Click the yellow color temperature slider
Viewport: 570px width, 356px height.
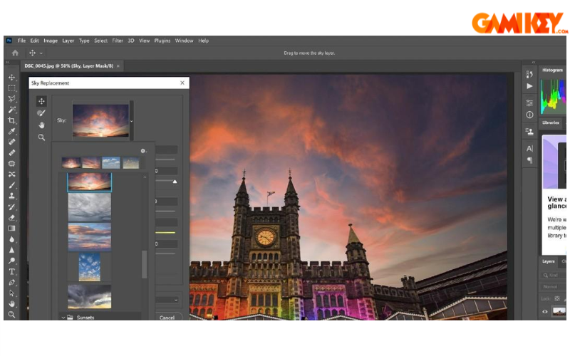click(x=165, y=233)
